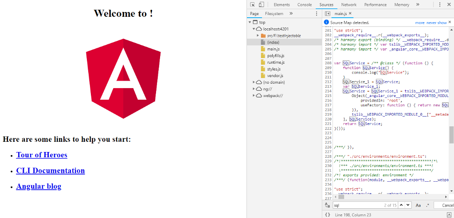Open the Angular blog link
454x218 pixels.
pyautogui.click(x=39, y=186)
